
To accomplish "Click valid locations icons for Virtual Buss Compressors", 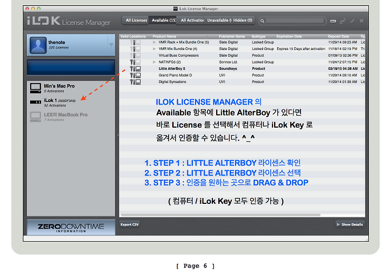I will [135, 56].
